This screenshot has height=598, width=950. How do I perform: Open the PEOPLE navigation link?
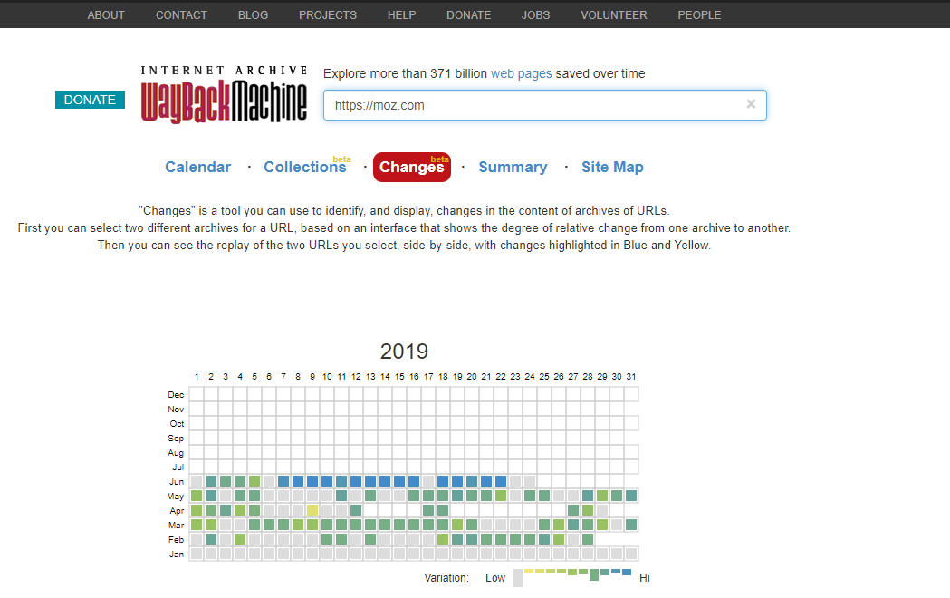coord(699,15)
